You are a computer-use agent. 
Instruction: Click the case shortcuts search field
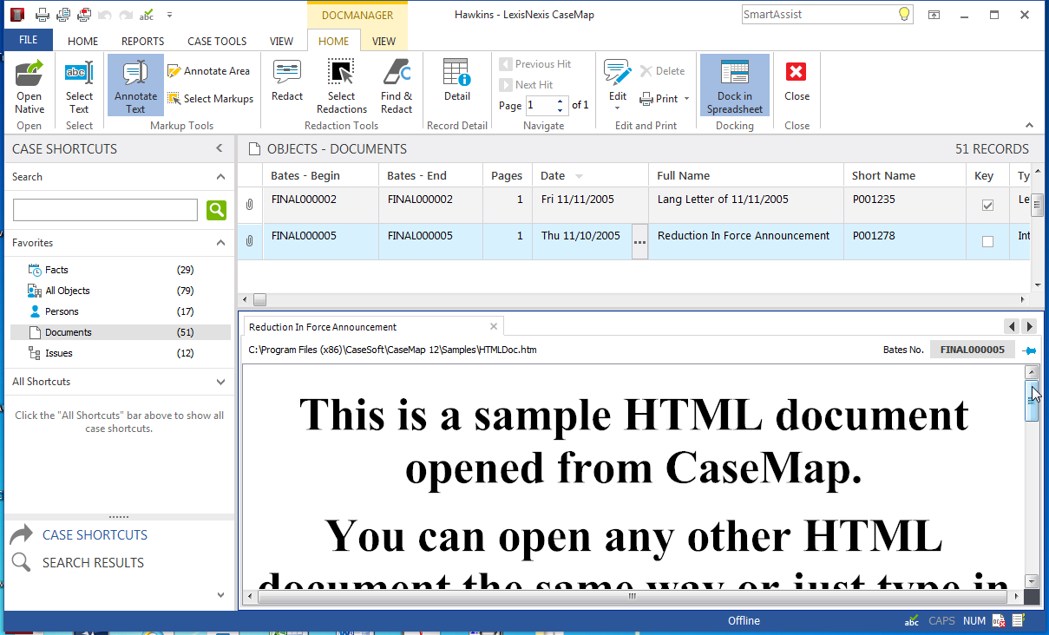[105, 210]
